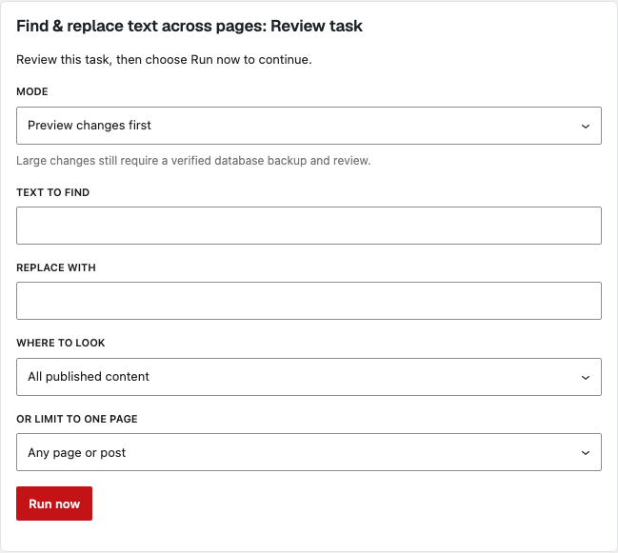
Task: Click the note about verified database backup
Action: [193, 161]
